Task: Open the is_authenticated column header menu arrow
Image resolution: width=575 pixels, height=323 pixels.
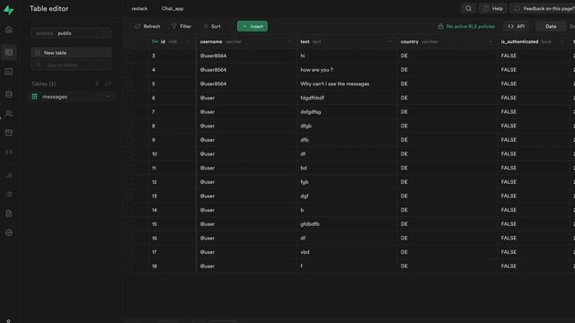Action: 562,42
